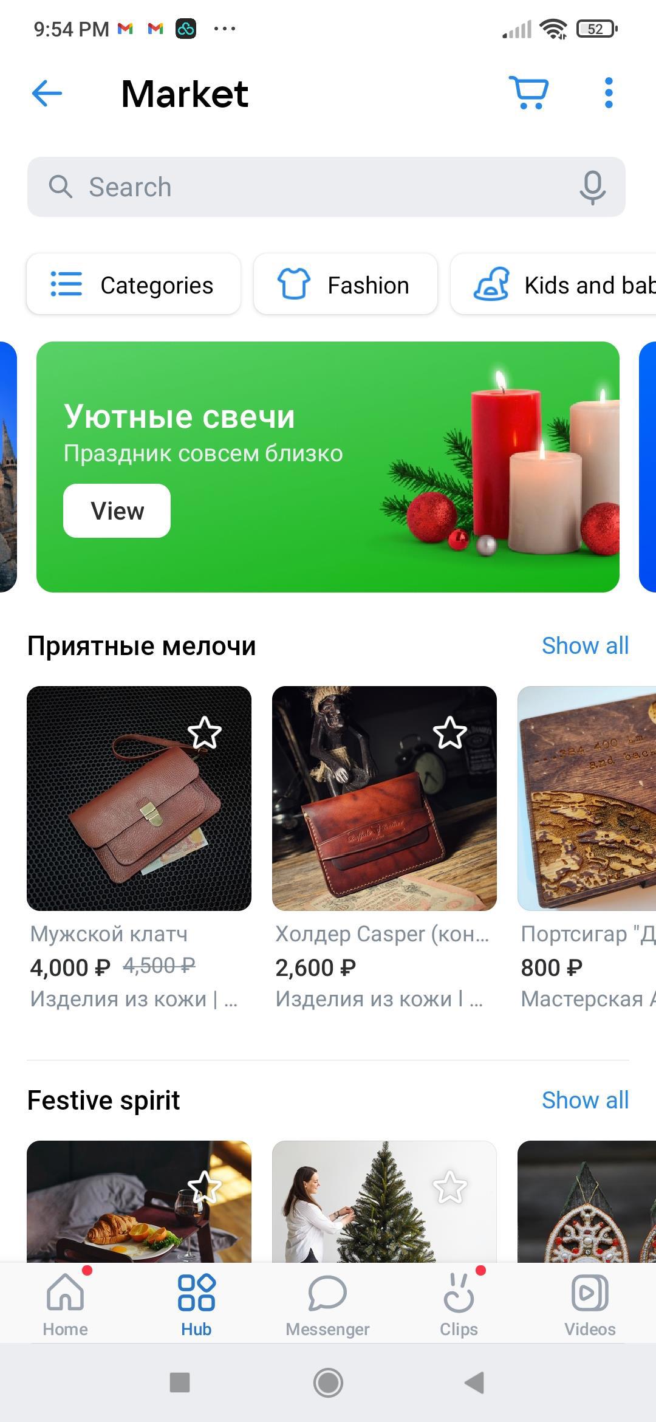Image resolution: width=656 pixels, height=1422 pixels.
Task: Open the Портсигар wooden case thumbnail
Action: (587, 799)
